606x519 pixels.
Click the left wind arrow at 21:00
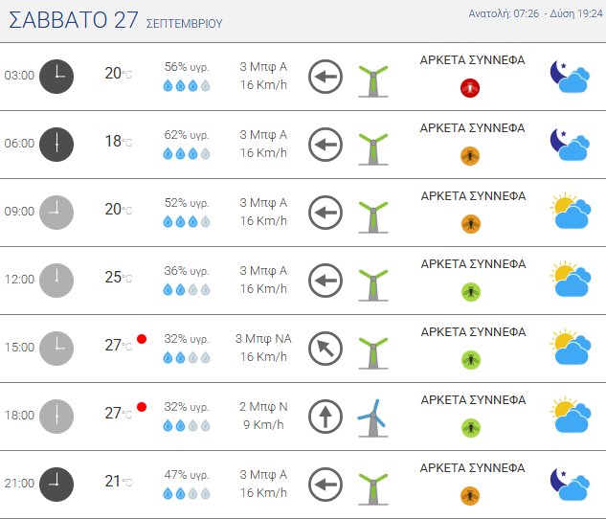click(325, 485)
